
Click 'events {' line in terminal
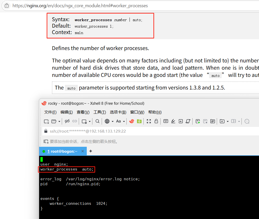(x=50, y=199)
